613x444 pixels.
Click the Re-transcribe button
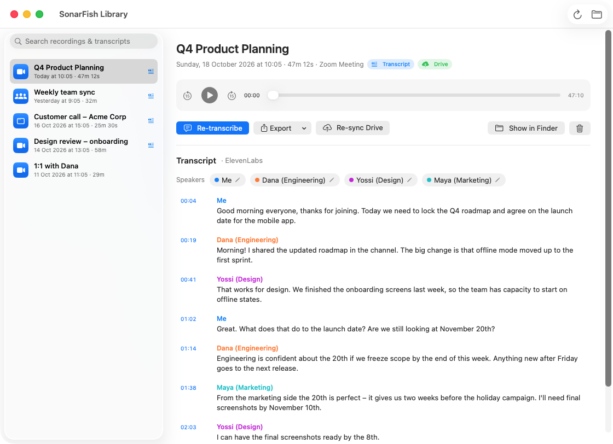pyautogui.click(x=213, y=128)
